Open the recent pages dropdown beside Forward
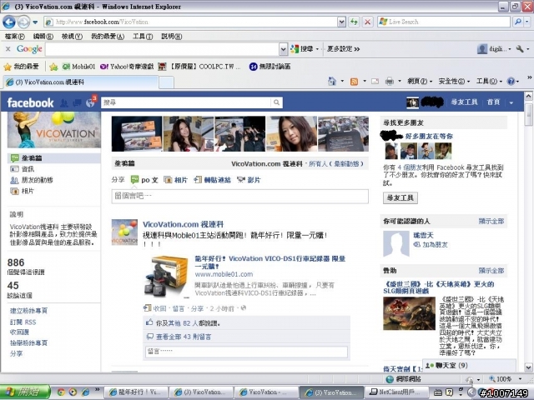This screenshot has width=534, height=400. [35, 22]
